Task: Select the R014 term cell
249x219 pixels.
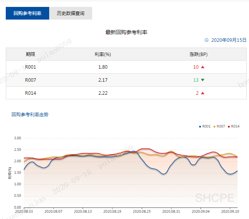Action: (30, 93)
